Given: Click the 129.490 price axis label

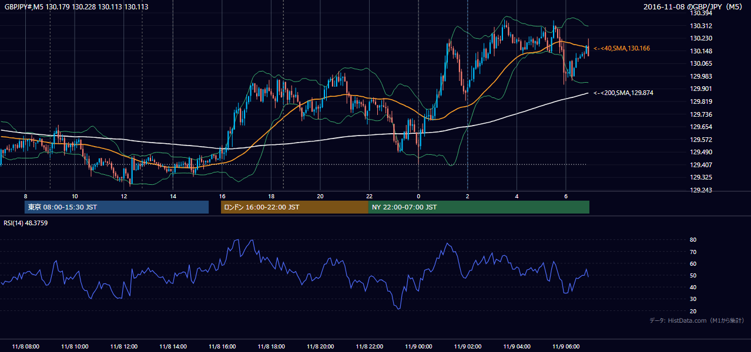Looking at the screenshot, I should coord(700,153).
